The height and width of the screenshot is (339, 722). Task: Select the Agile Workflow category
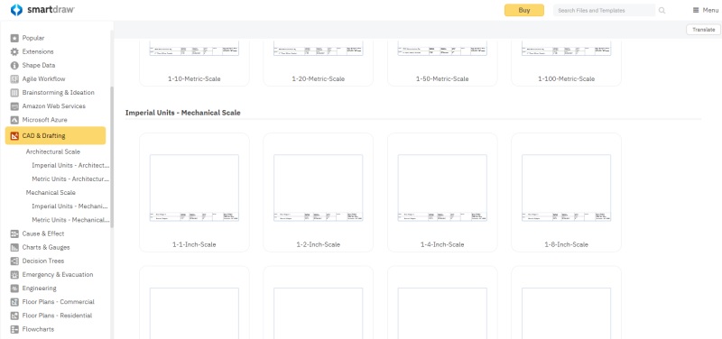[x=43, y=79]
